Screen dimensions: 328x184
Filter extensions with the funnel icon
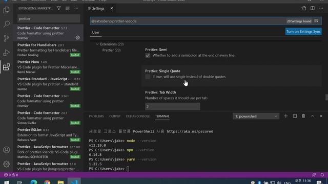pyautogui.click(x=59, y=8)
